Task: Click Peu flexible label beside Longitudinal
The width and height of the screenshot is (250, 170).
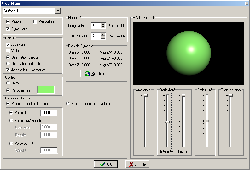Action: 117,26
